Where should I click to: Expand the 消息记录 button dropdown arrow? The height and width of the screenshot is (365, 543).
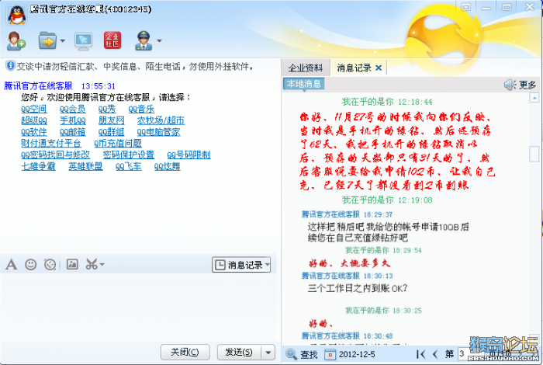(x=268, y=265)
